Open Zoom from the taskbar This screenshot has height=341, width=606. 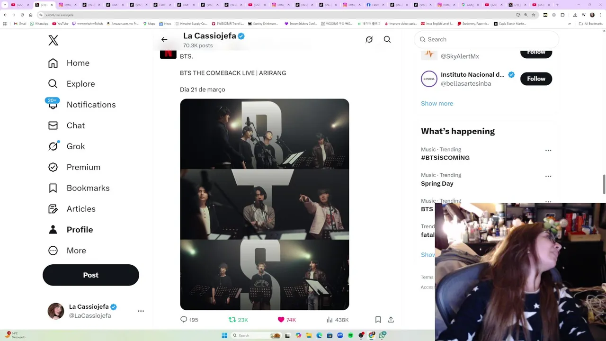pos(340,335)
